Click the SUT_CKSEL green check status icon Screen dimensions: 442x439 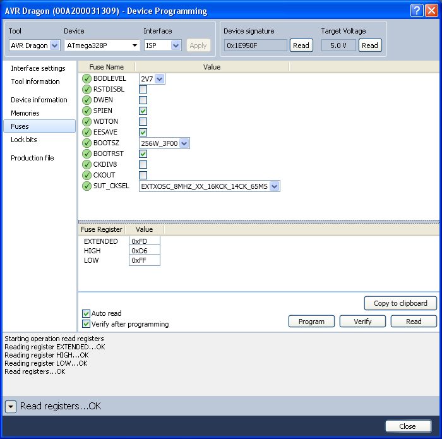[x=87, y=186]
